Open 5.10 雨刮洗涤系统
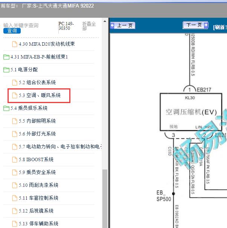This screenshot has height=228, width=227. coord(38,185)
